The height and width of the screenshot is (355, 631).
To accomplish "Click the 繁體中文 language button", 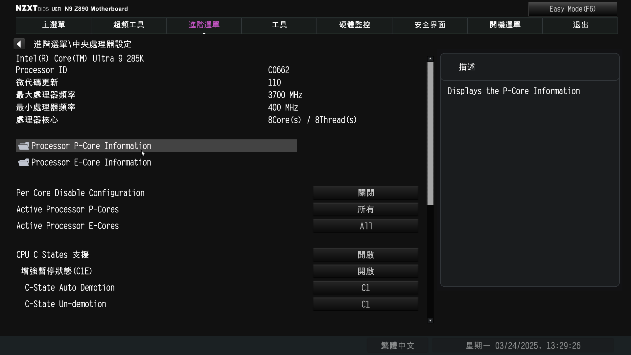I will (x=398, y=345).
